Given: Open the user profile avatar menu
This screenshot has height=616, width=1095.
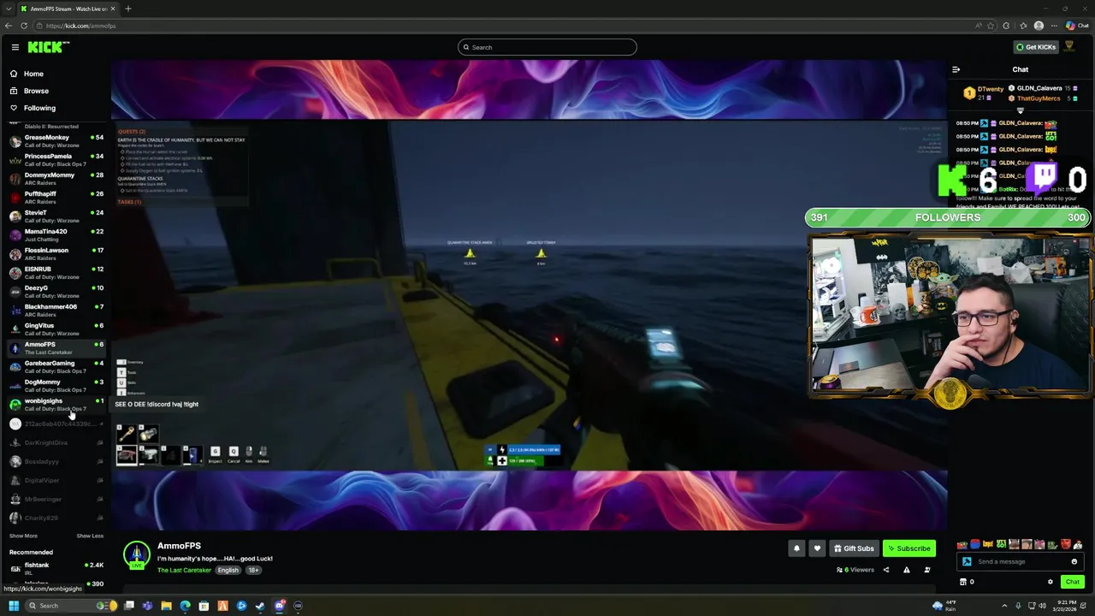Looking at the screenshot, I should click(1068, 47).
